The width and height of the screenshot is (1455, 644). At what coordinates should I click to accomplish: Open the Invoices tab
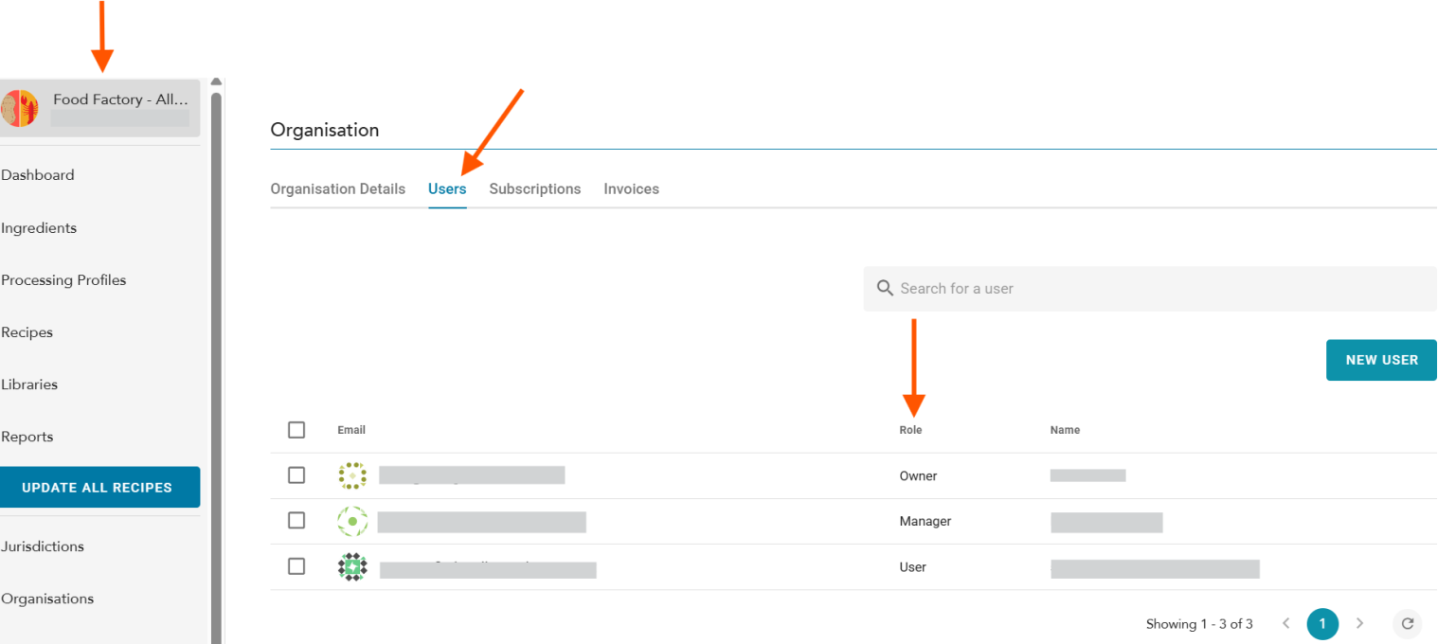coord(631,188)
